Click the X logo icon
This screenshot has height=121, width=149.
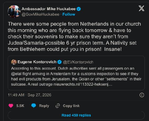[x=141, y=8]
